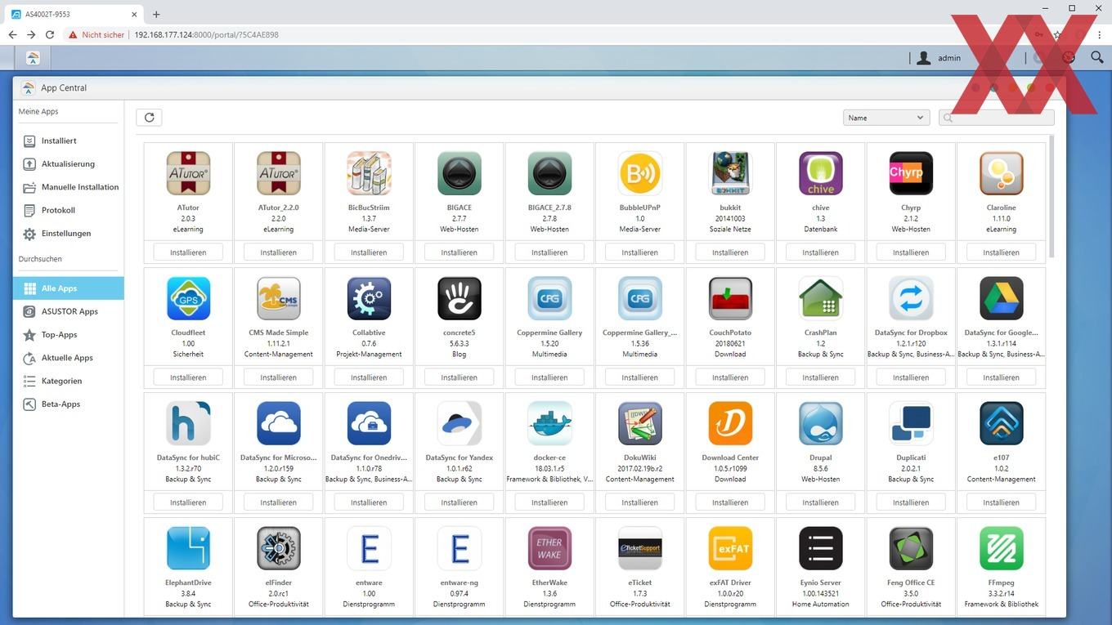Open Beta-Apps section
Viewport: 1112px width, 625px height.
coord(69,404)
